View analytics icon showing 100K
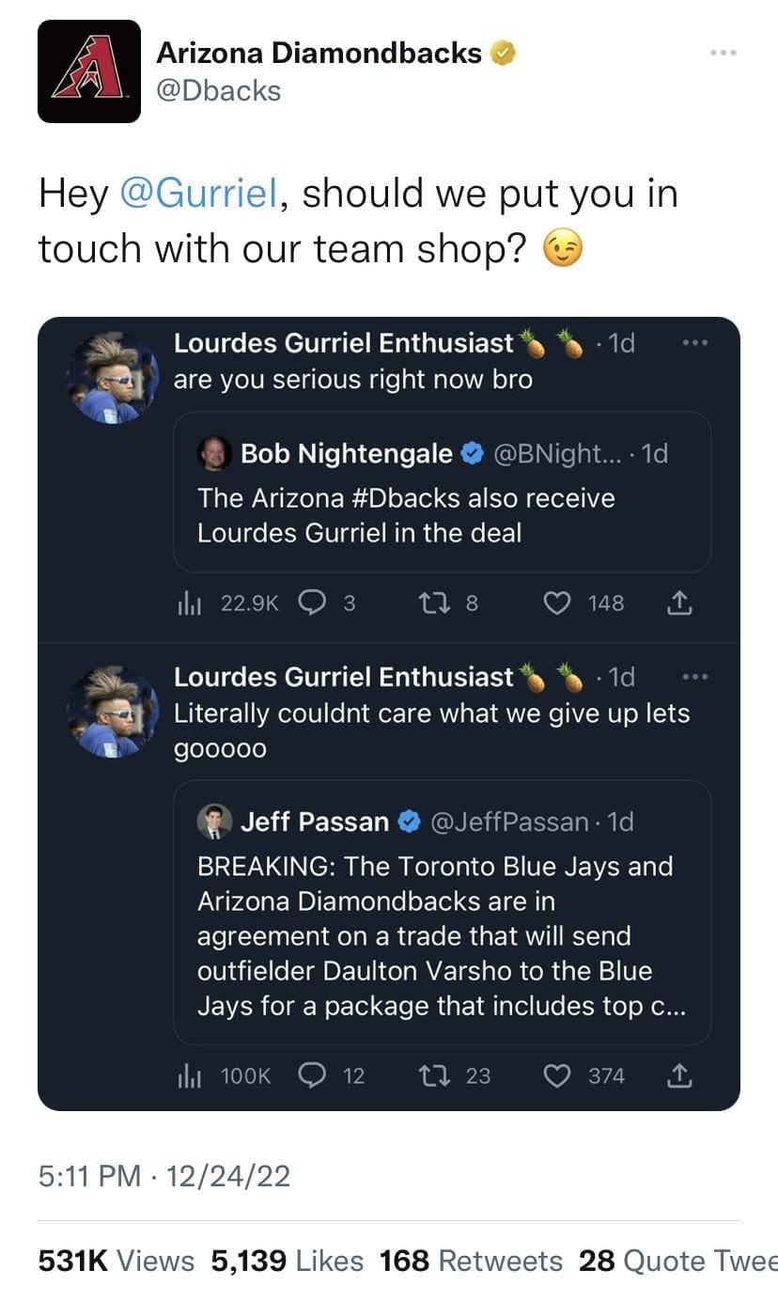This screenshot has width=778, height=1301. [x=185, y=1075]
